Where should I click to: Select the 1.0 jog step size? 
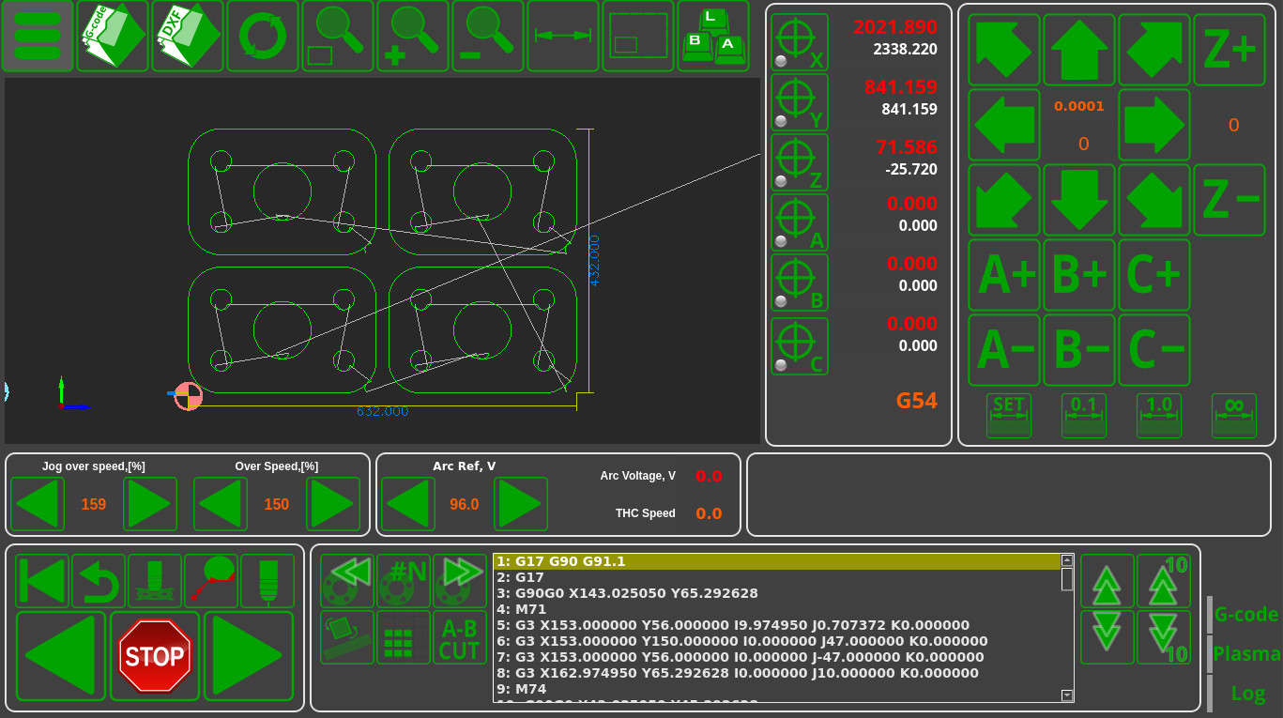coord(1158,415)
